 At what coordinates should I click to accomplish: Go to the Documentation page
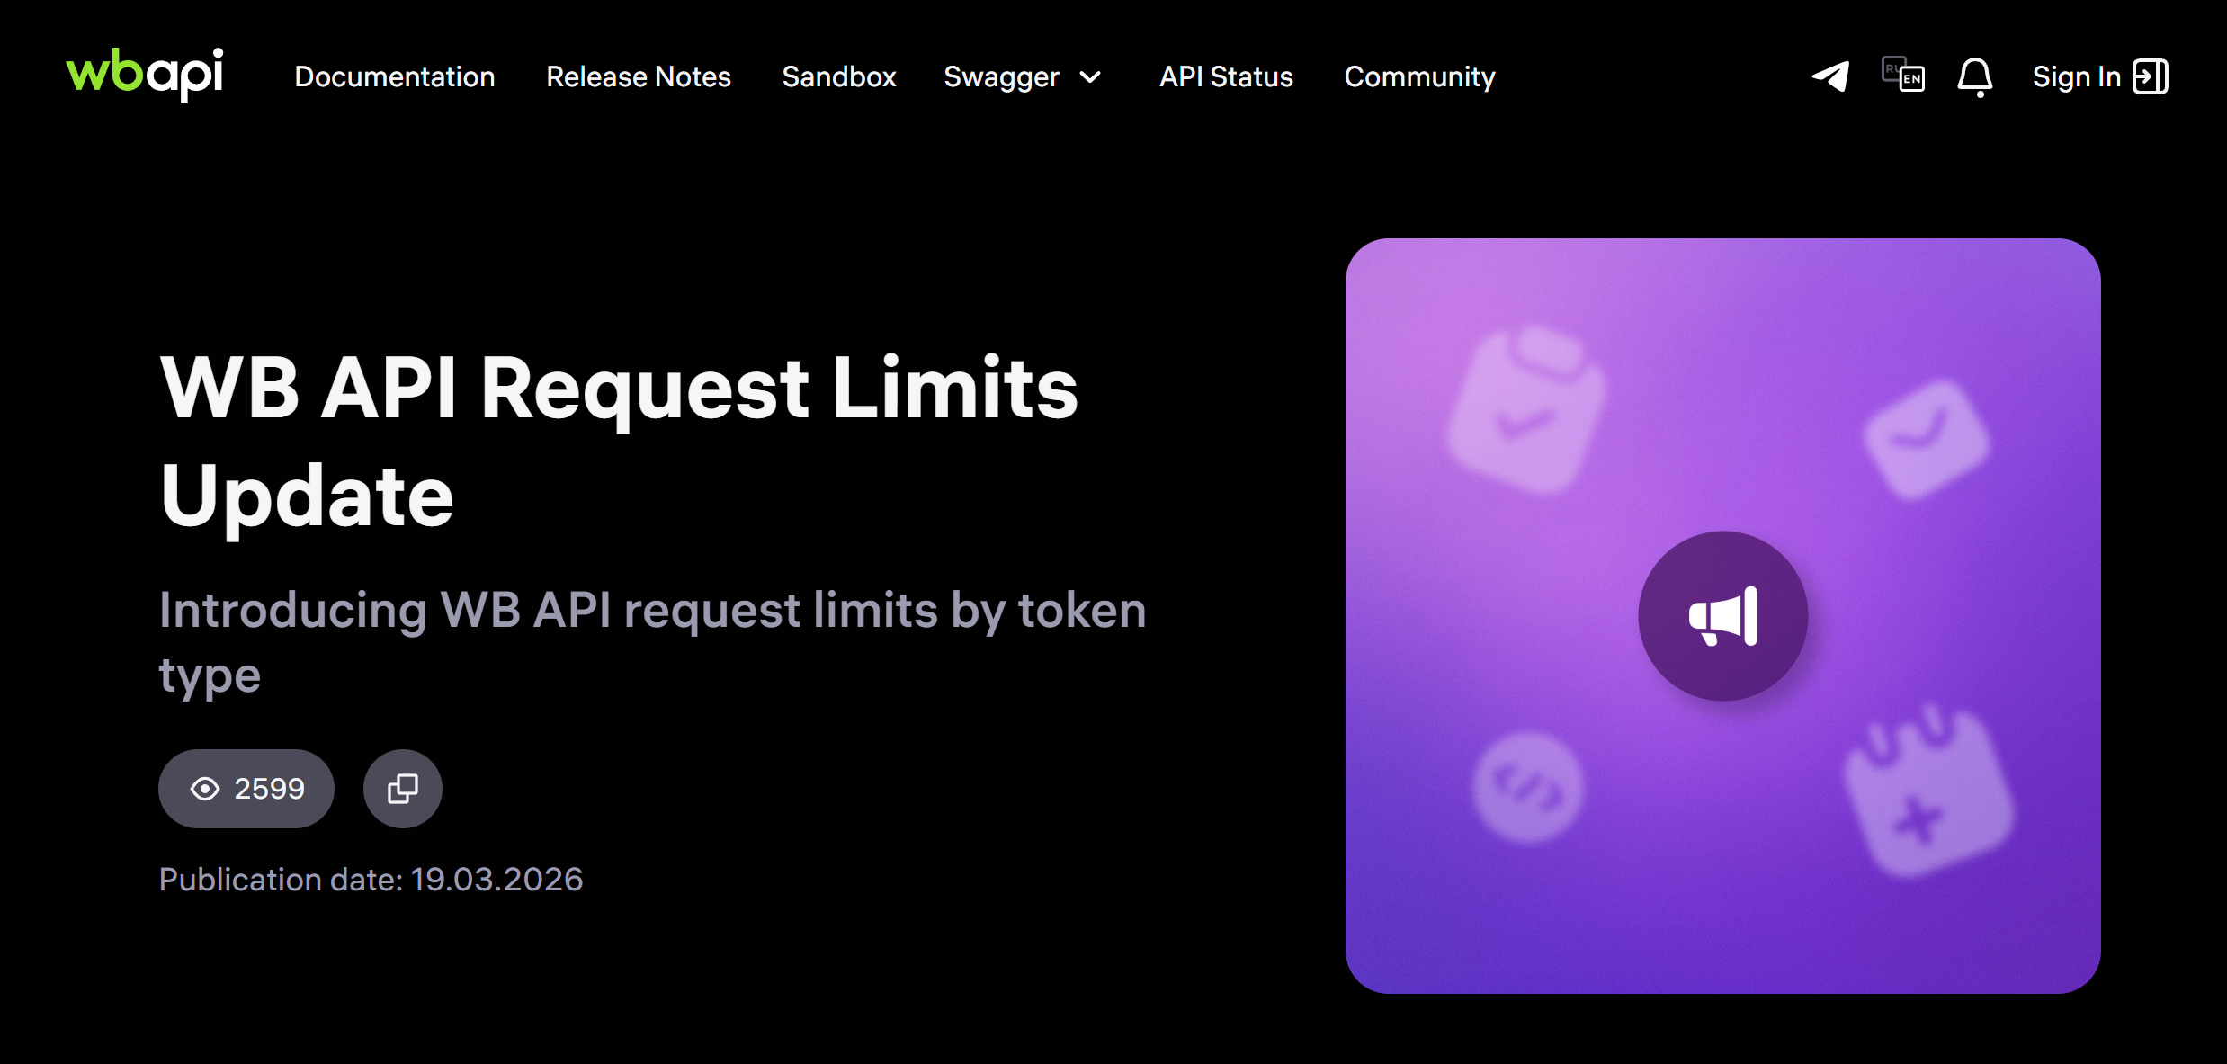(395, 77)
